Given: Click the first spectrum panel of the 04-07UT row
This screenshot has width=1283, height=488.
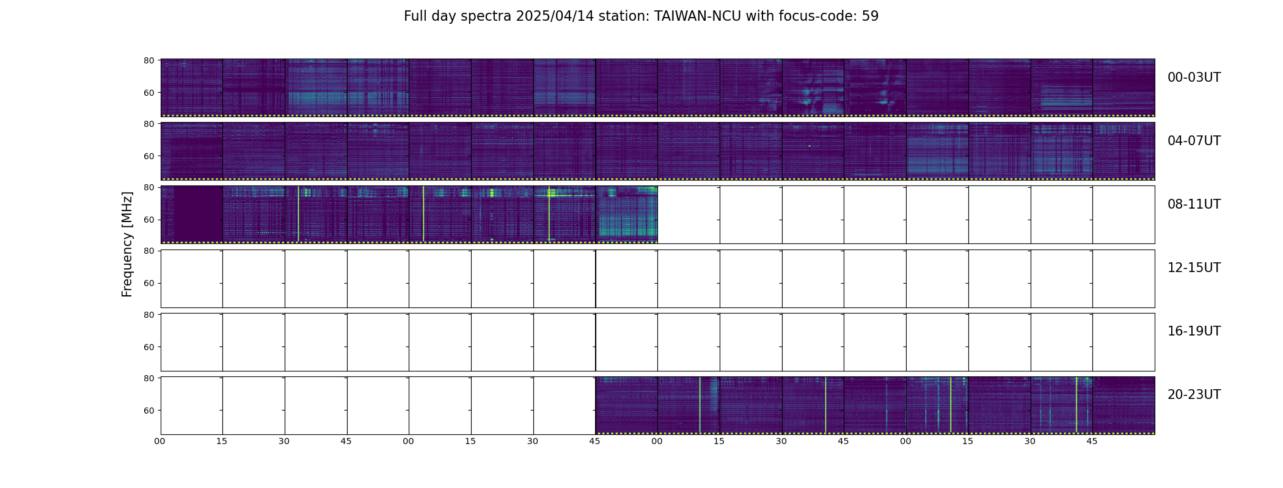Looking at the screenshot, I should pos(192,151).
